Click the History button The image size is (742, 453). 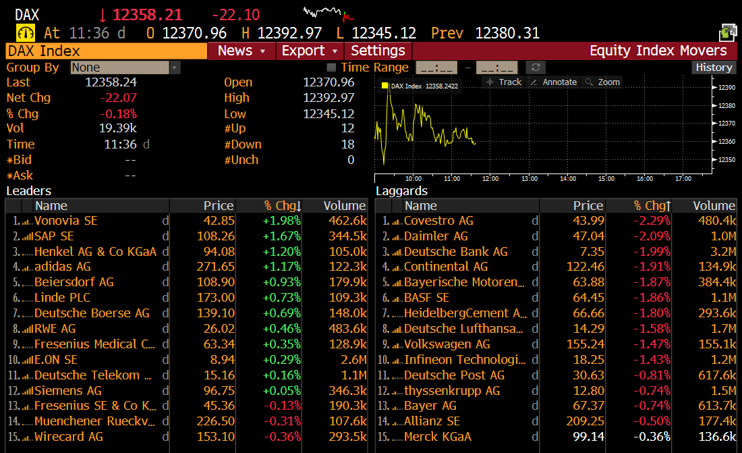714,68
